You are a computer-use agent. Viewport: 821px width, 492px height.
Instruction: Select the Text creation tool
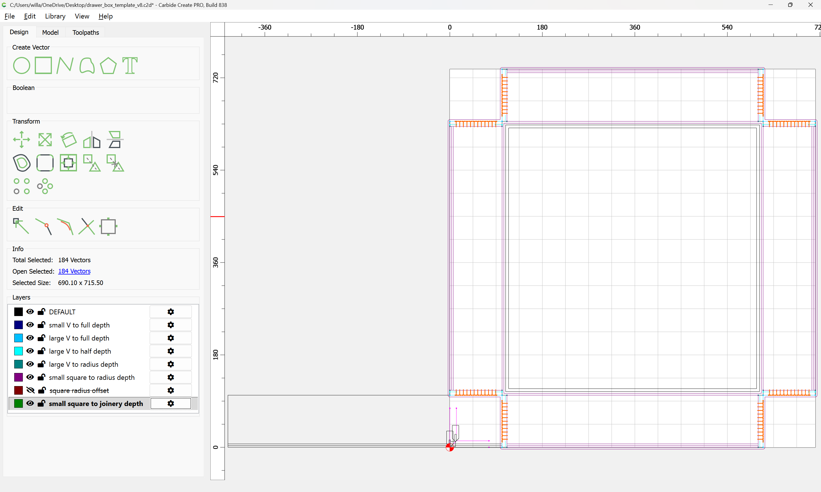tap(130, 65)
